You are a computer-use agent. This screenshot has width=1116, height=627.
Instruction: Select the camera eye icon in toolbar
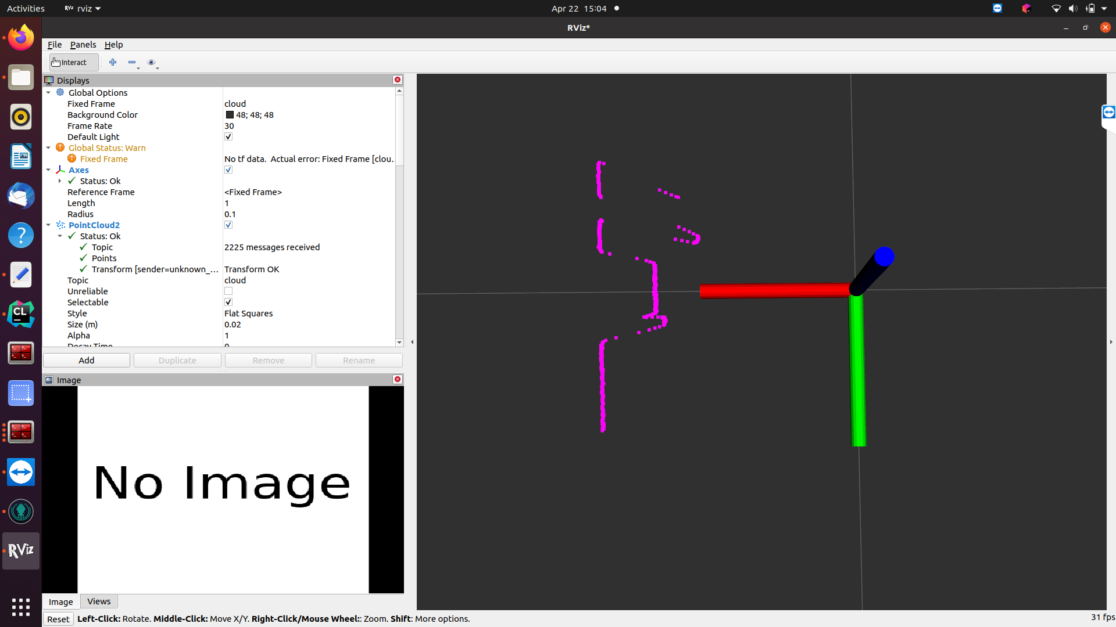point(152,62)
